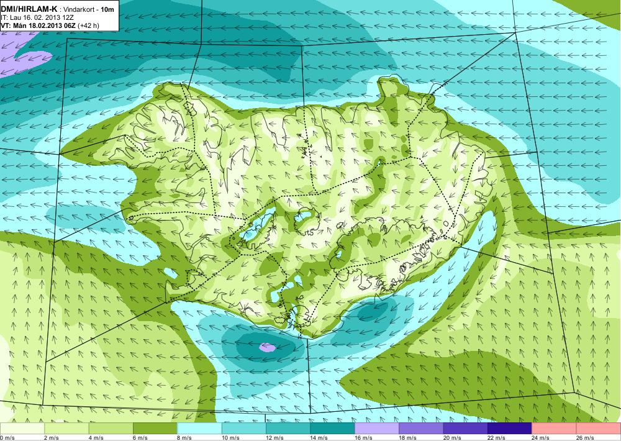Click the '26 m/s' legend label
This screenshot has height=441, width=621.
586,438
